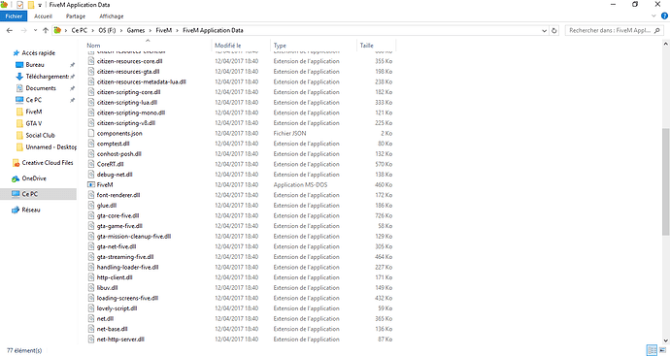Open pinned Ce PC in quick access
Image resolution: width=670 pixels, height=356 pixels.
[33, 100]
